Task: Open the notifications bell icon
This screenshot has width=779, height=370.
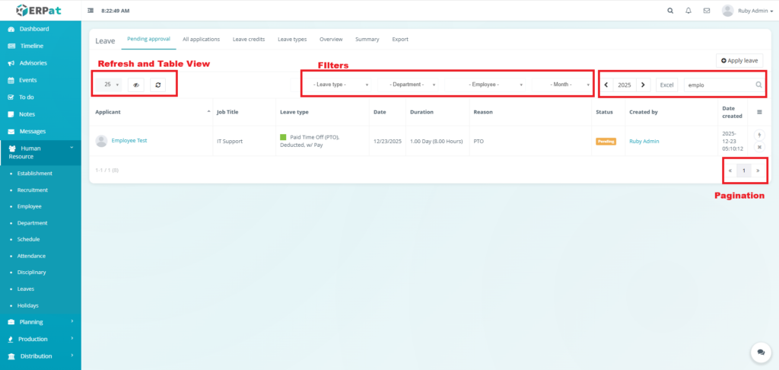Action: [688, 11]
